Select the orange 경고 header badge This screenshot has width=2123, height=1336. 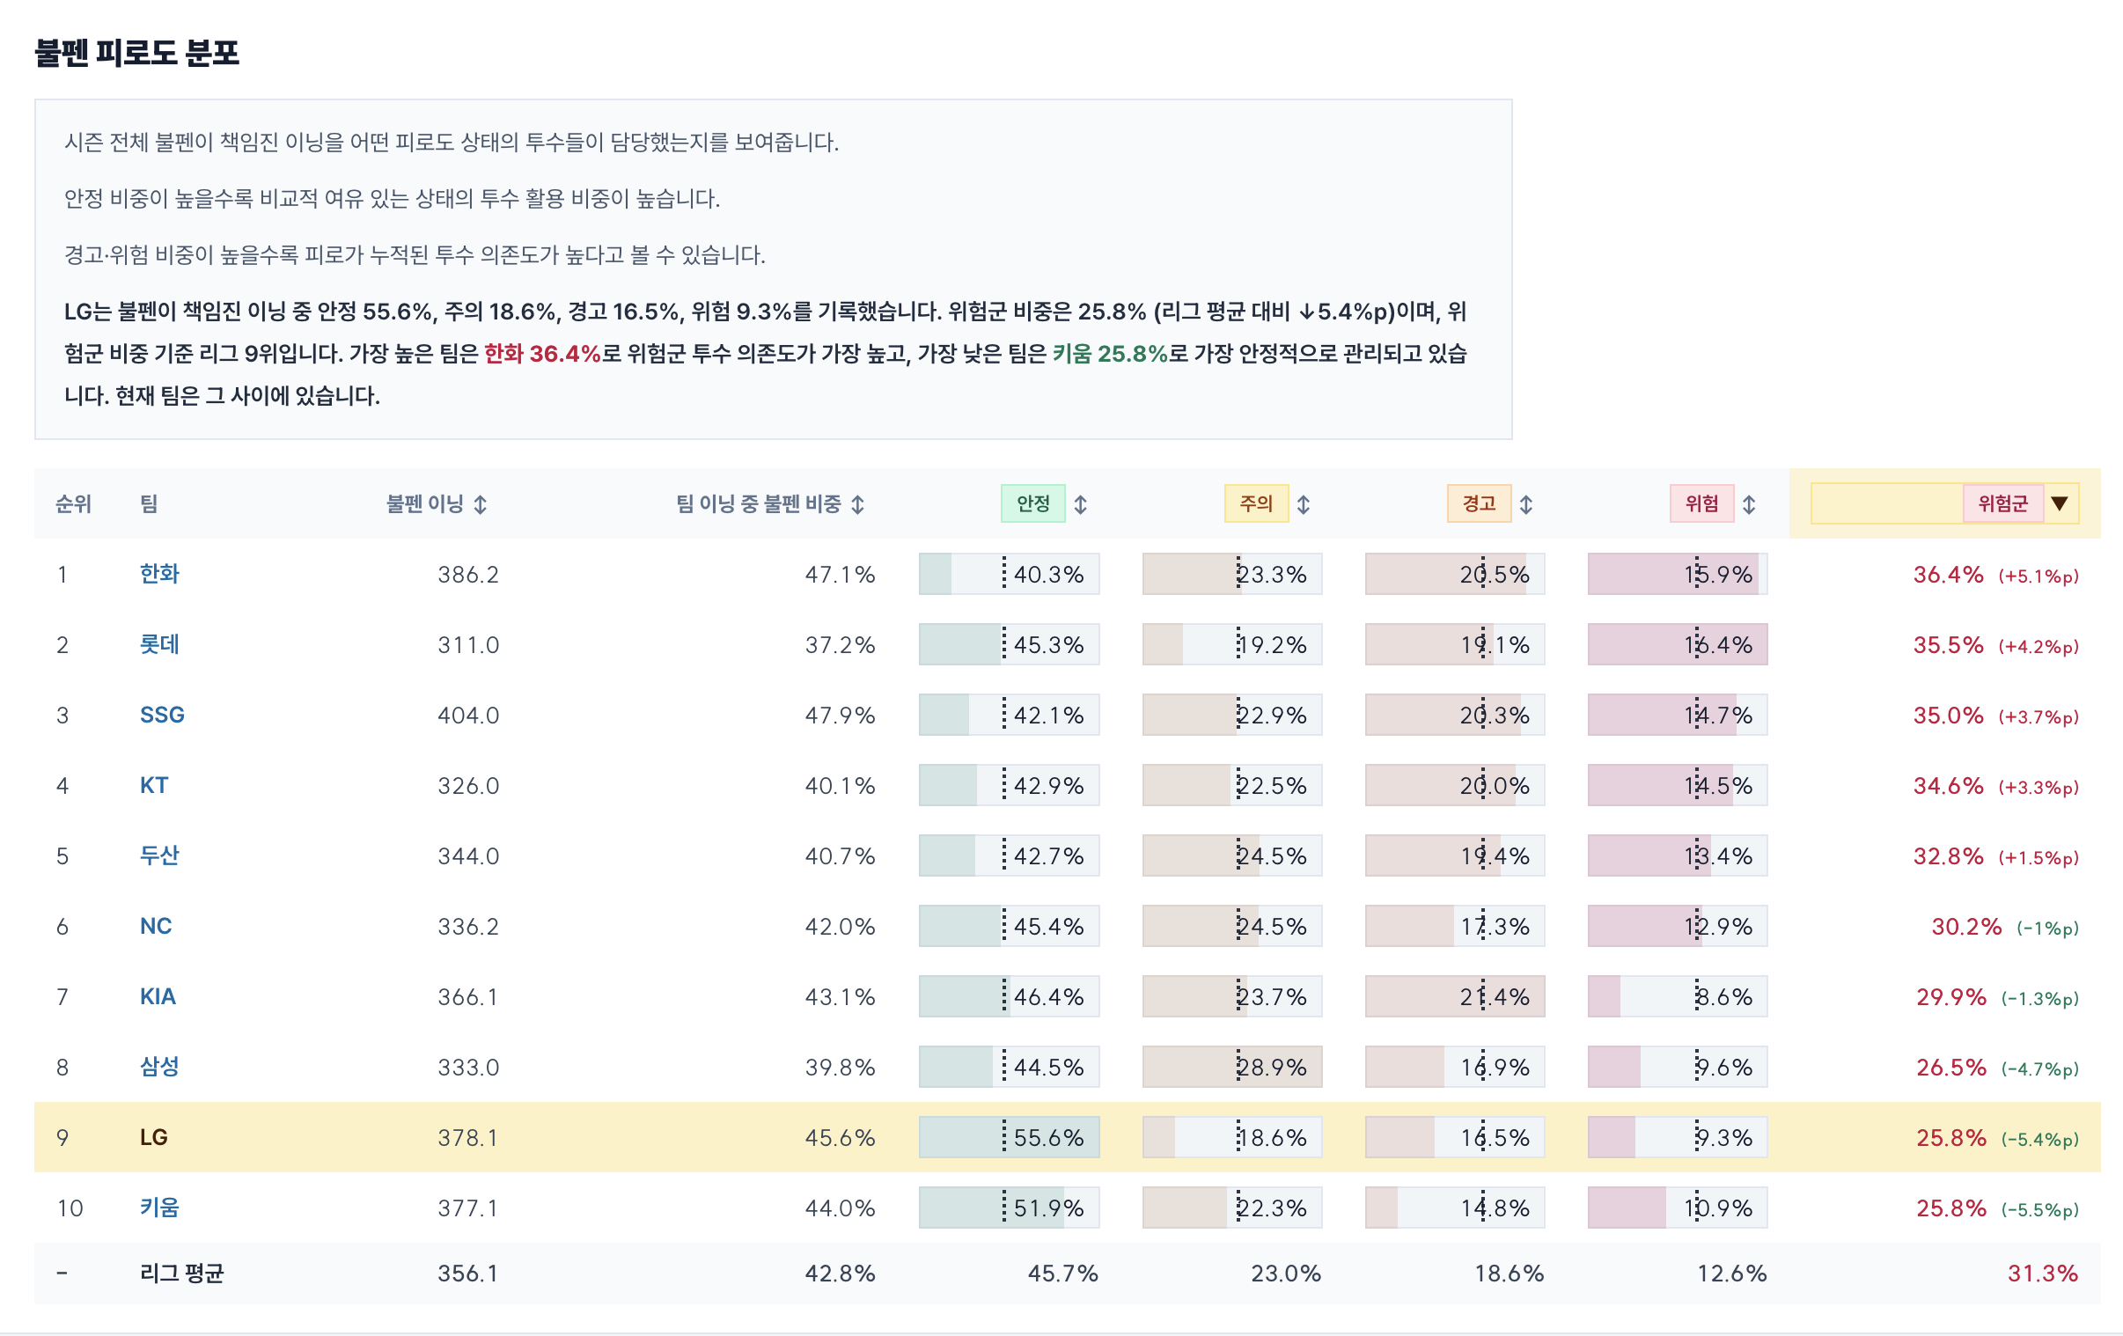1480,503
